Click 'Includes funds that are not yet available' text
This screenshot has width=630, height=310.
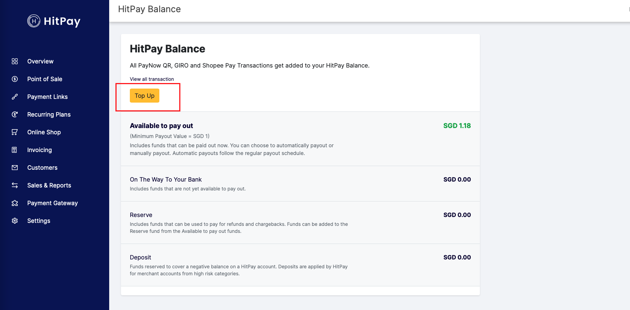[x=188, y=189]
